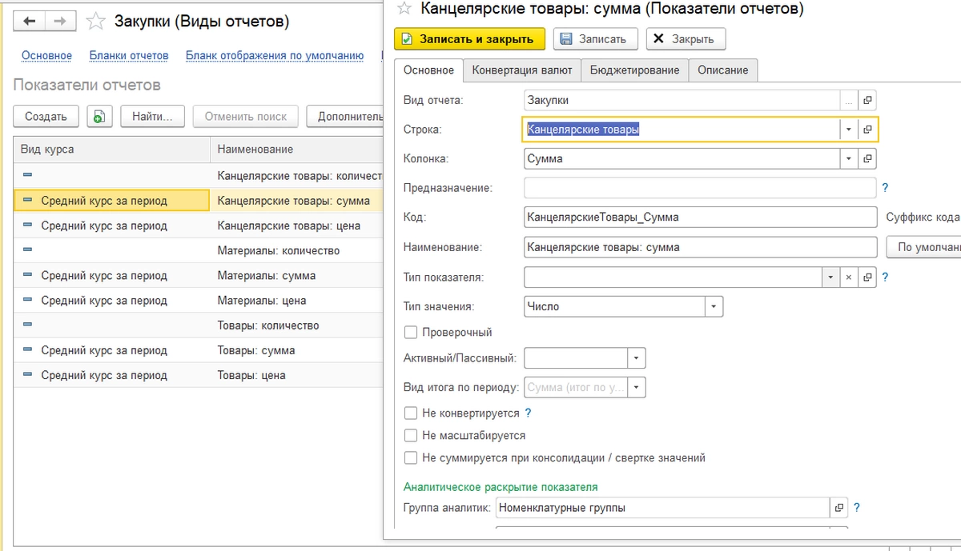Expand the Строка dropdown list

(x=848, y=130)
